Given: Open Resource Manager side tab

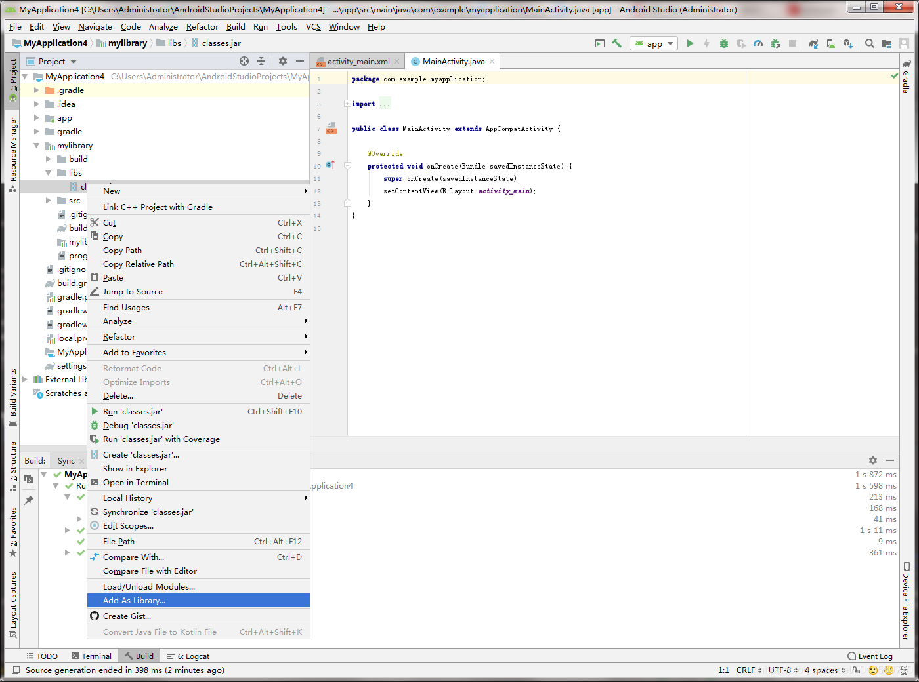Looking at the screenshot, I should [x=13, y=155].
